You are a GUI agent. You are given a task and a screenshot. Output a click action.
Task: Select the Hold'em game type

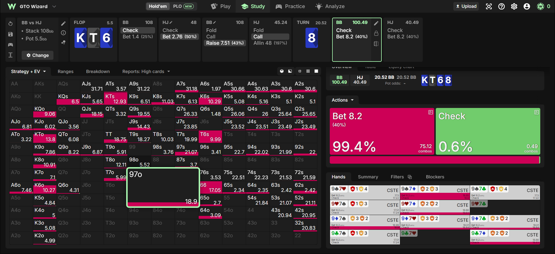(158, 6)
